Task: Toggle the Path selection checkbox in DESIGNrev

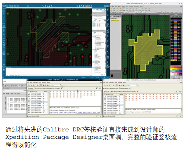Action: [x=162, y=12]
